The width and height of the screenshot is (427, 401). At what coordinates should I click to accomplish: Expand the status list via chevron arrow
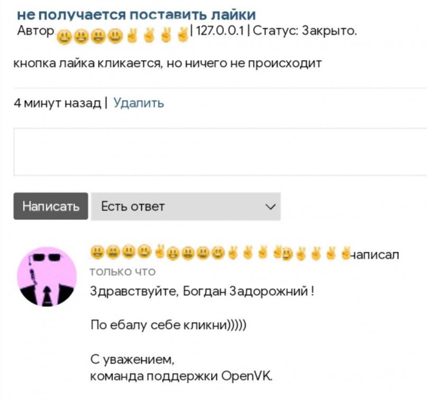coord(270,207)
